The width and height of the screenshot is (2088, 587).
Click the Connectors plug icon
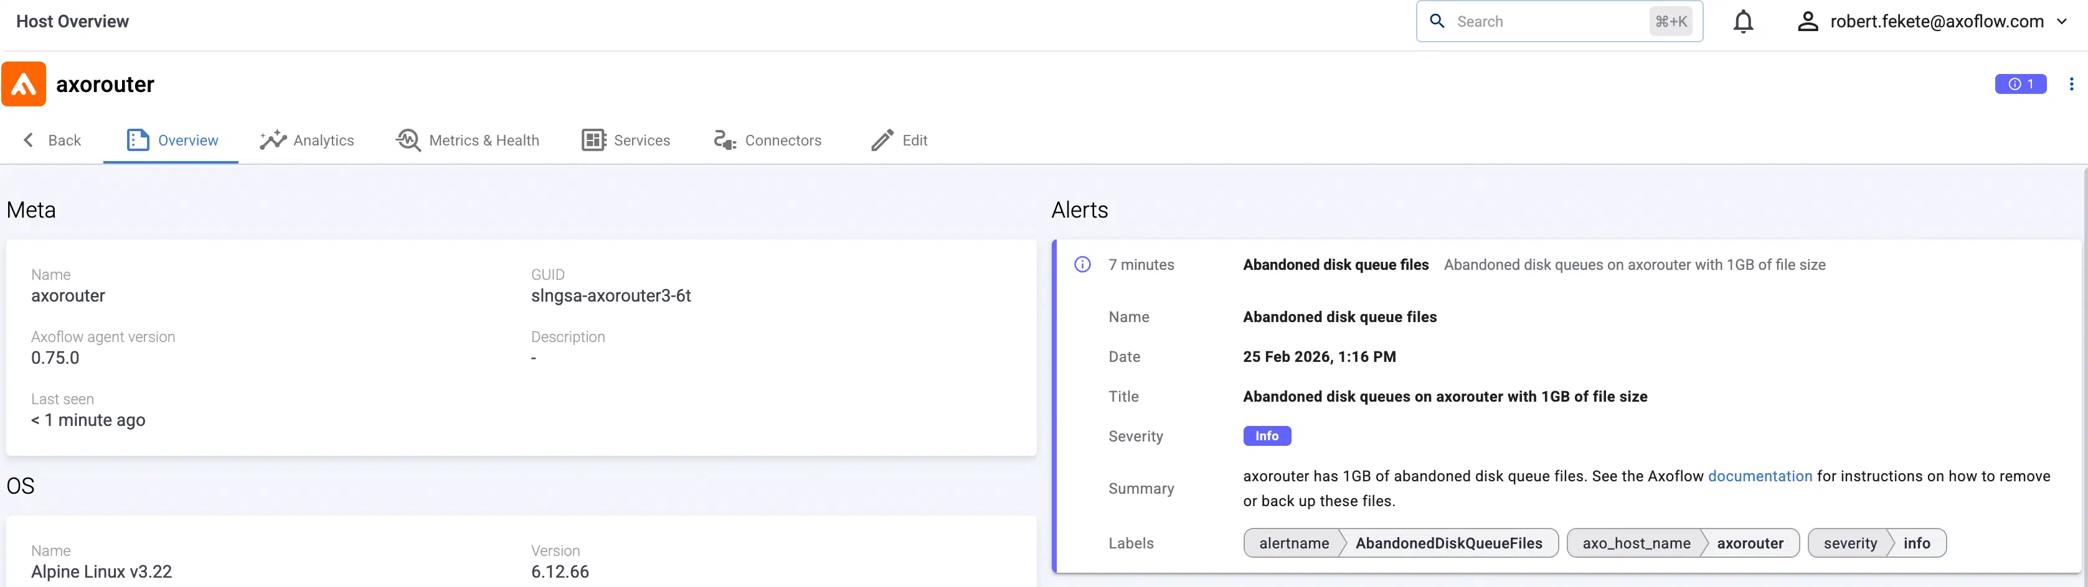pyautogui.click(x=725, y=140)
